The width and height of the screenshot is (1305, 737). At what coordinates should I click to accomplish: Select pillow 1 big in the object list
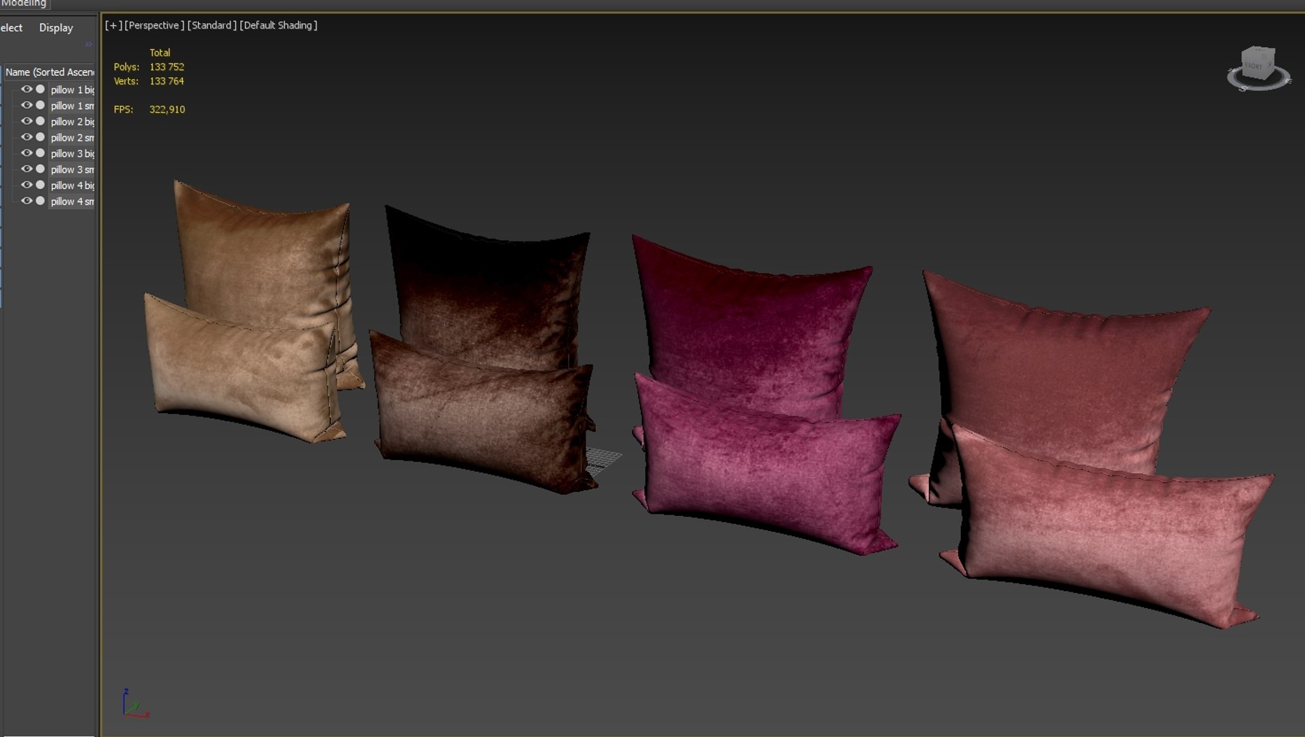72,89
